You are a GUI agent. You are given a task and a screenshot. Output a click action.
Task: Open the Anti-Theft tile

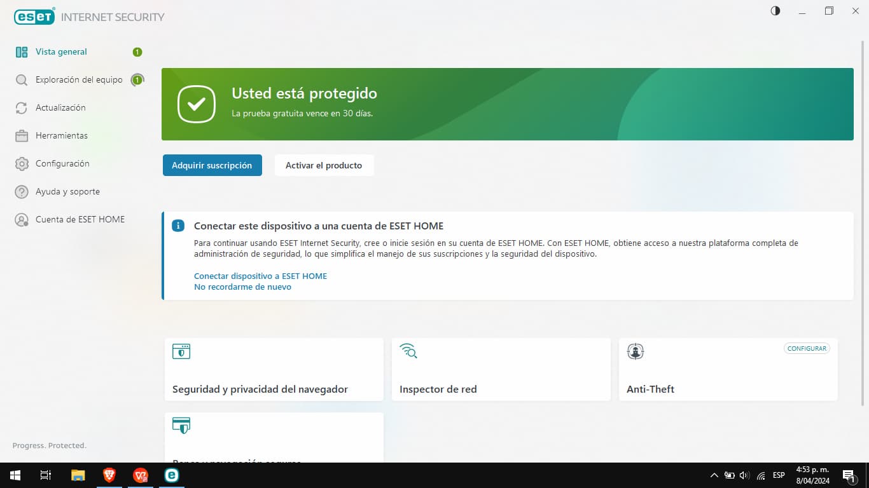tap(728, 369)
